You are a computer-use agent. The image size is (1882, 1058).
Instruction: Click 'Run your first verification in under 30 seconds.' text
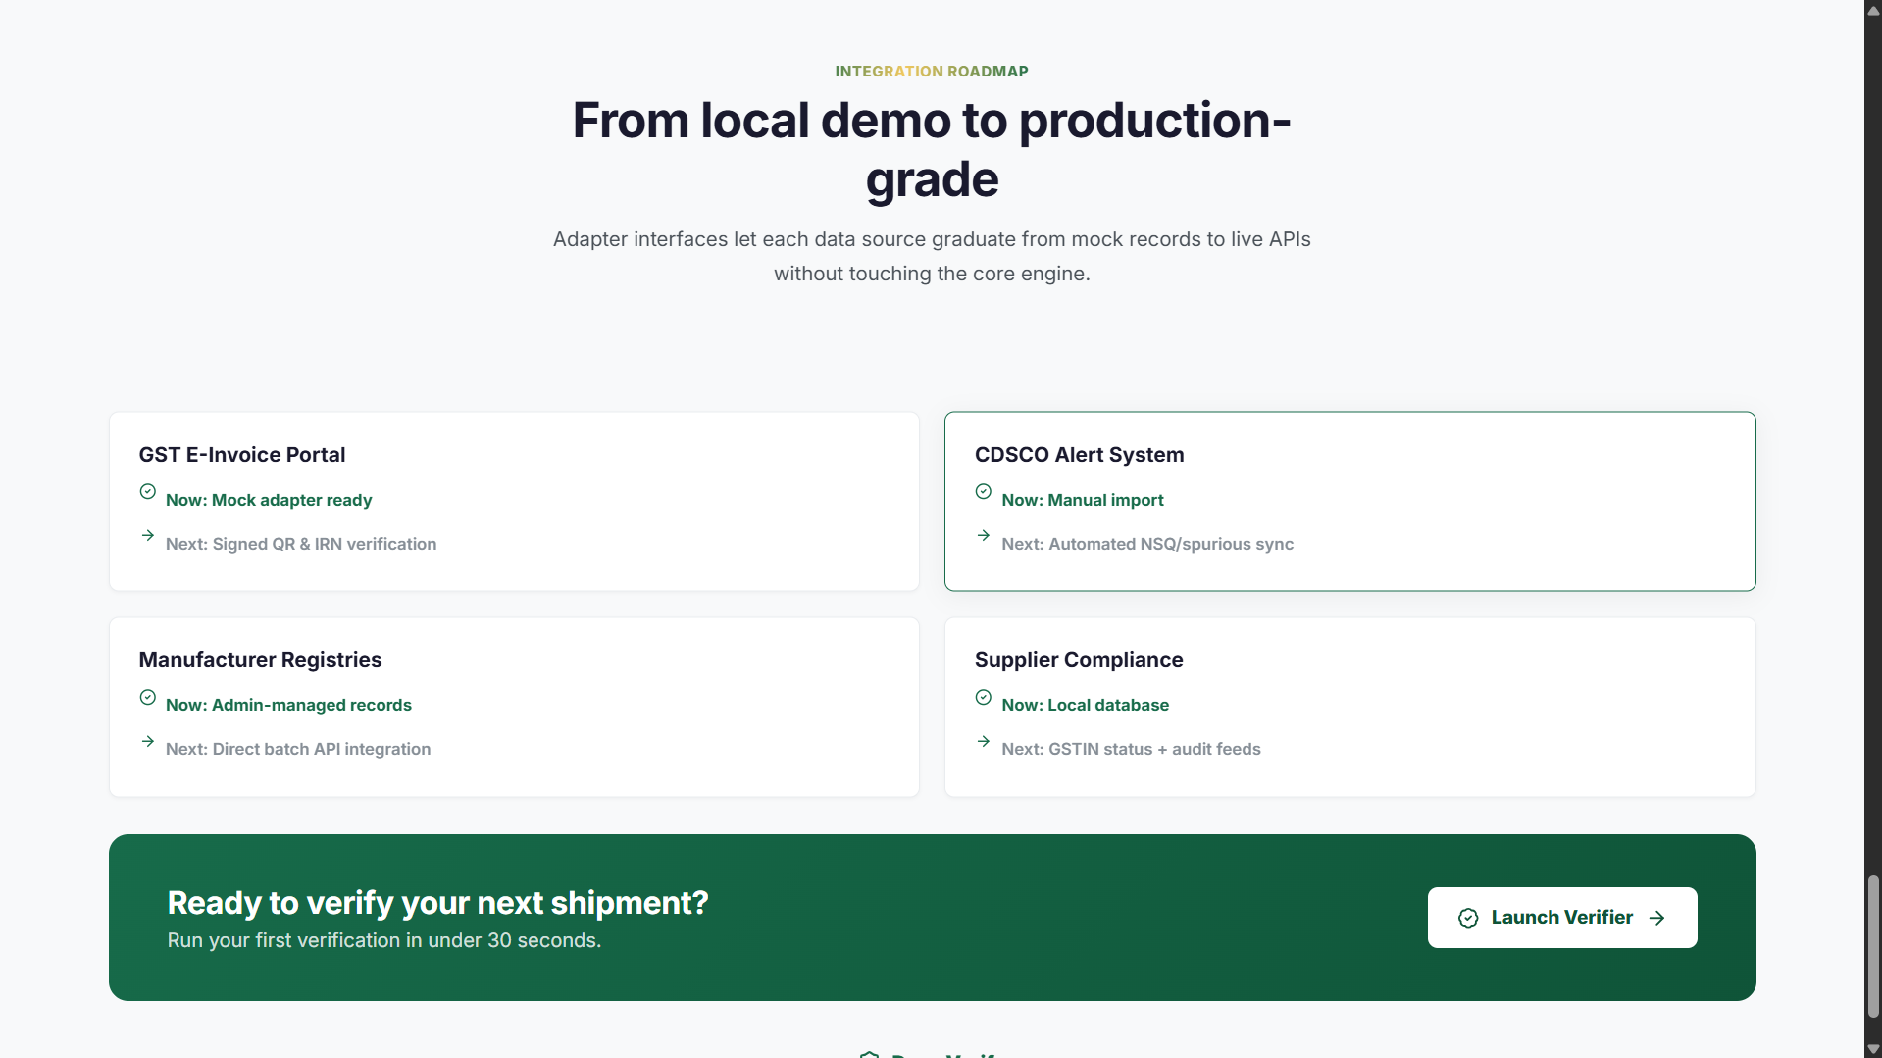tap(384, 940)
